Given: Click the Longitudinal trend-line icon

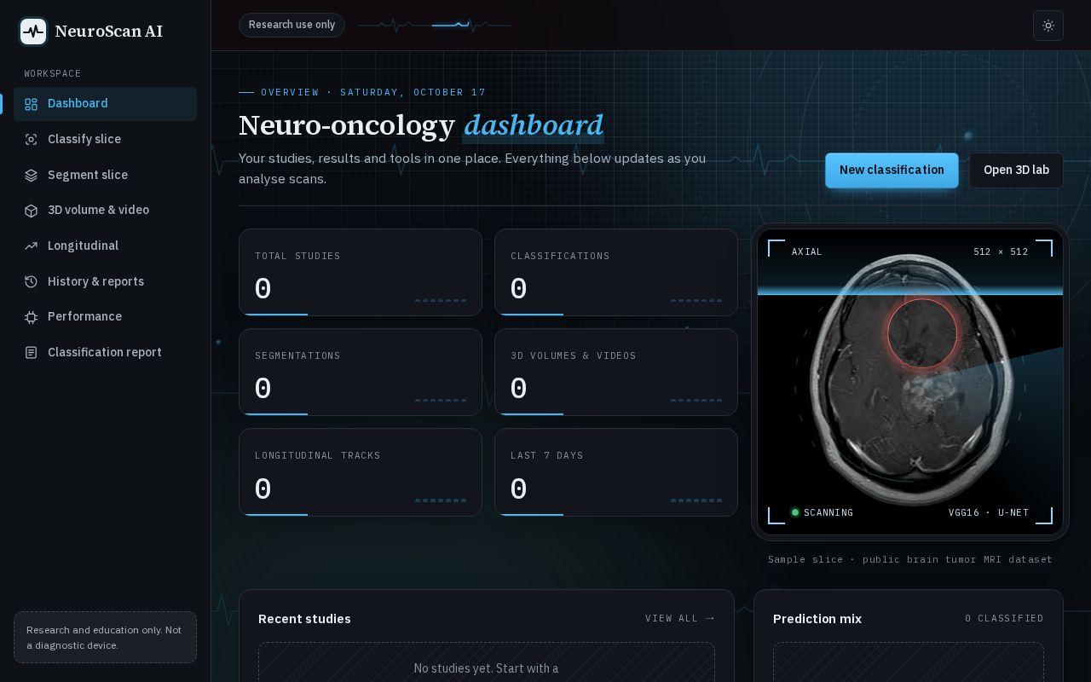Looking at the screenshot, I should (x=31, y=246).
